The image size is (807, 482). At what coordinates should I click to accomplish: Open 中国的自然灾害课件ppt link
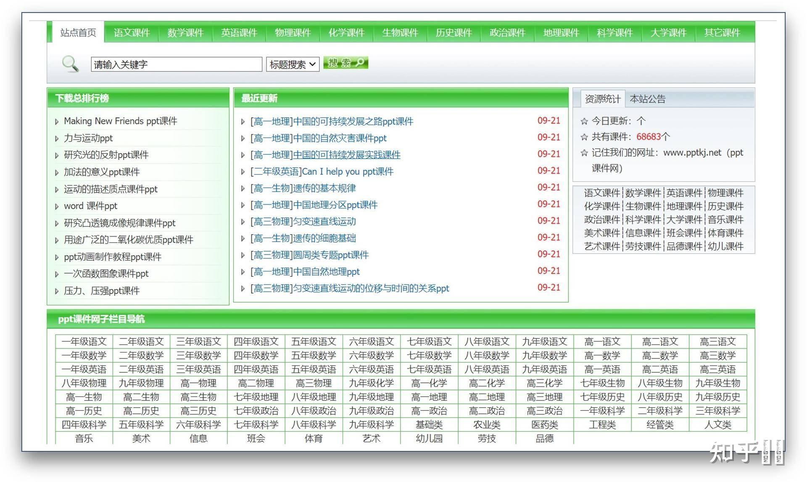pyautogui.click(x=340, y=138)
